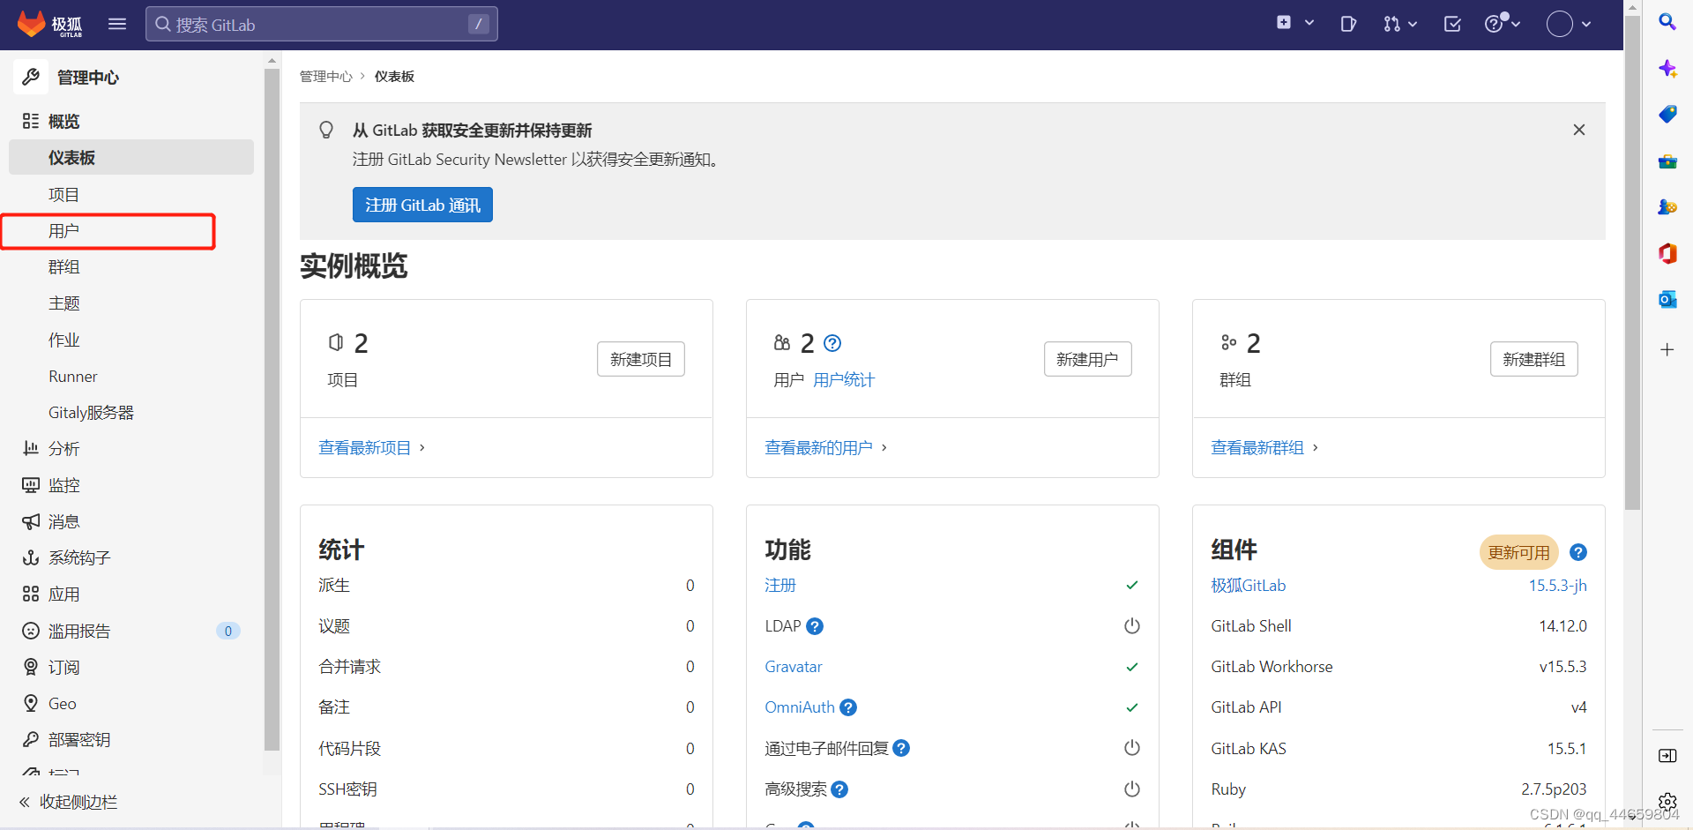Open the user avatar menu
1693x830 pixels.
(x=1569, y=24)
